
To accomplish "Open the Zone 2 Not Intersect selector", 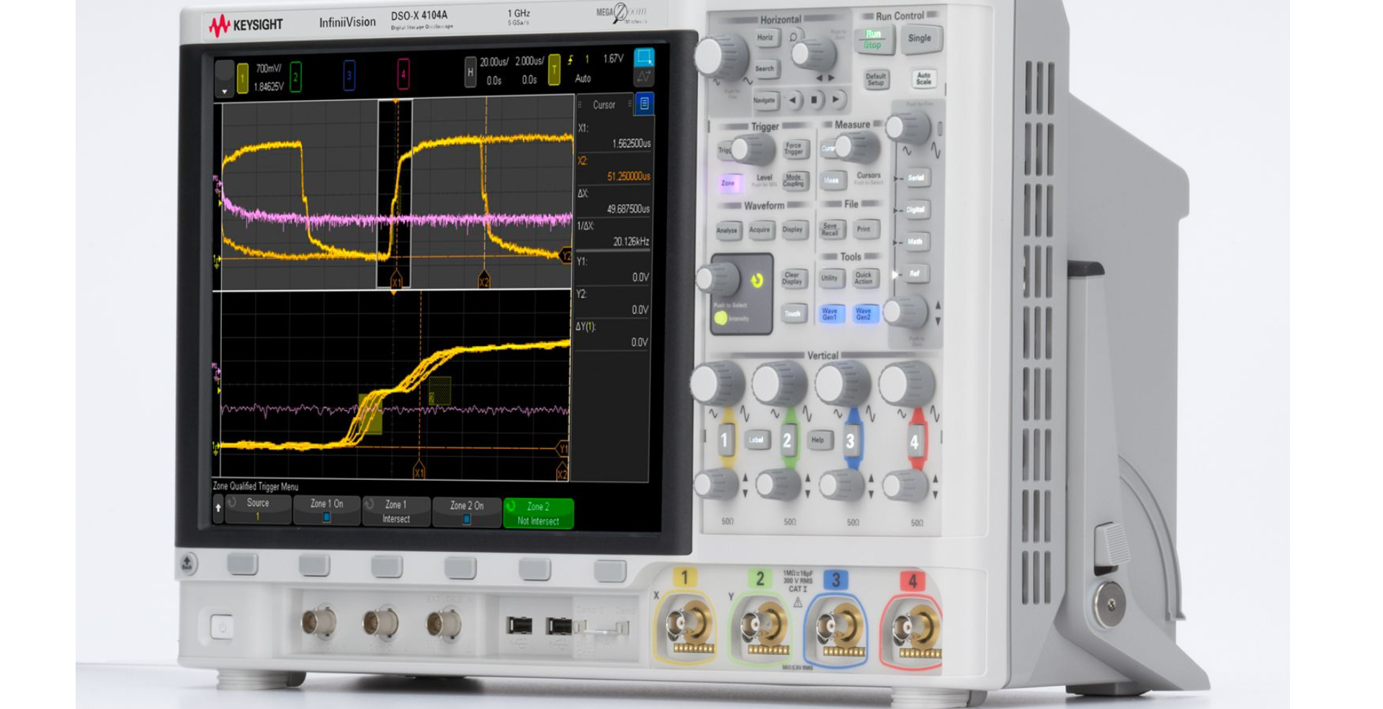I will point(539,512).
